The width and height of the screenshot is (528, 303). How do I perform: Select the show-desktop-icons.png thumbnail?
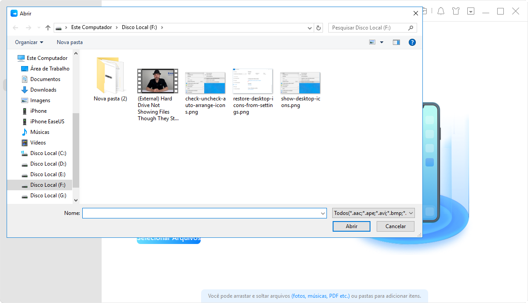click(x=300, y=81)
